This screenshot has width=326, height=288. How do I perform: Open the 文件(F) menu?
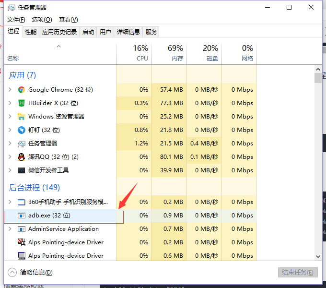click(16, 20)
